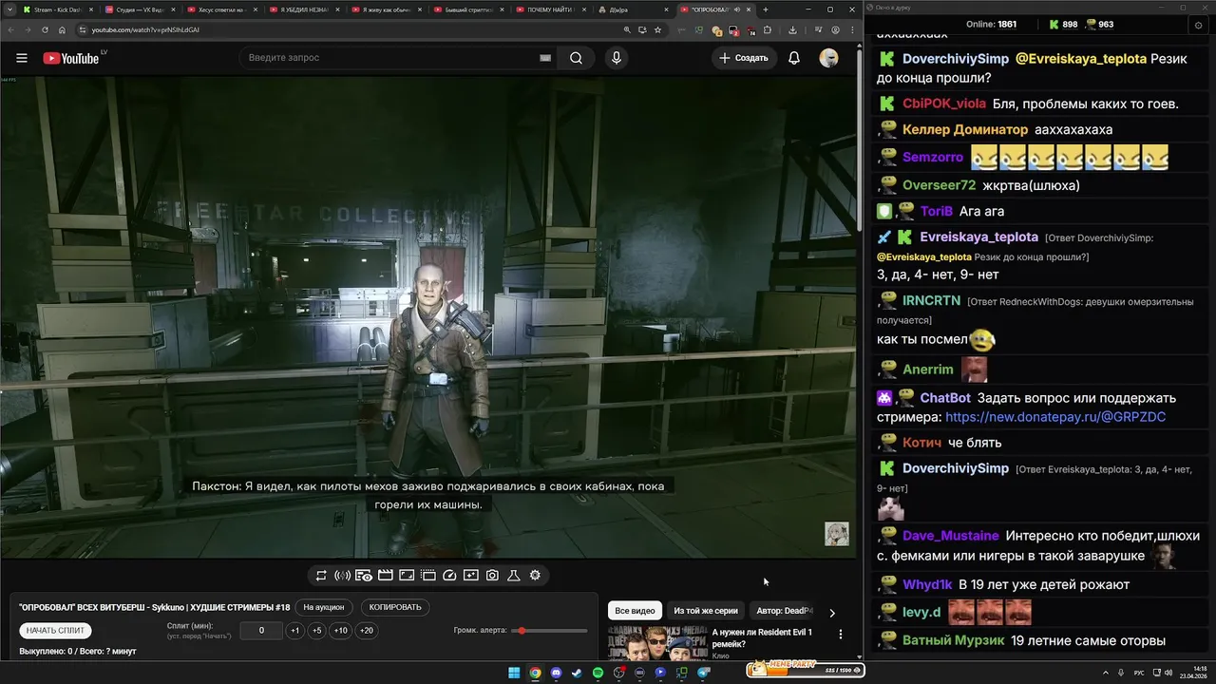Image resolution: width=1216 pixels, height=684 pixels.
Task: Click the eye-card icon in player toolbar
Action: (x=364, y=576)
